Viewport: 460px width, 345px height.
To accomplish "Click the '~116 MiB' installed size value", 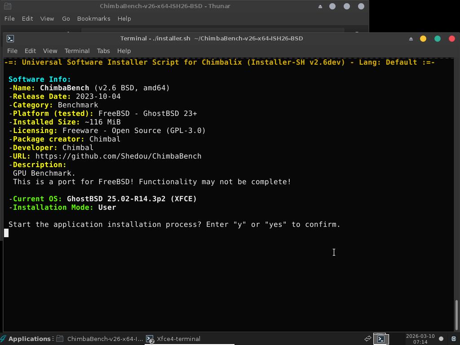I will tap(103, 122).
